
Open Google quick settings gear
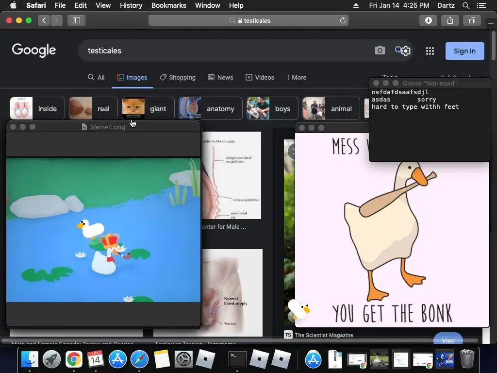point(406,51)
